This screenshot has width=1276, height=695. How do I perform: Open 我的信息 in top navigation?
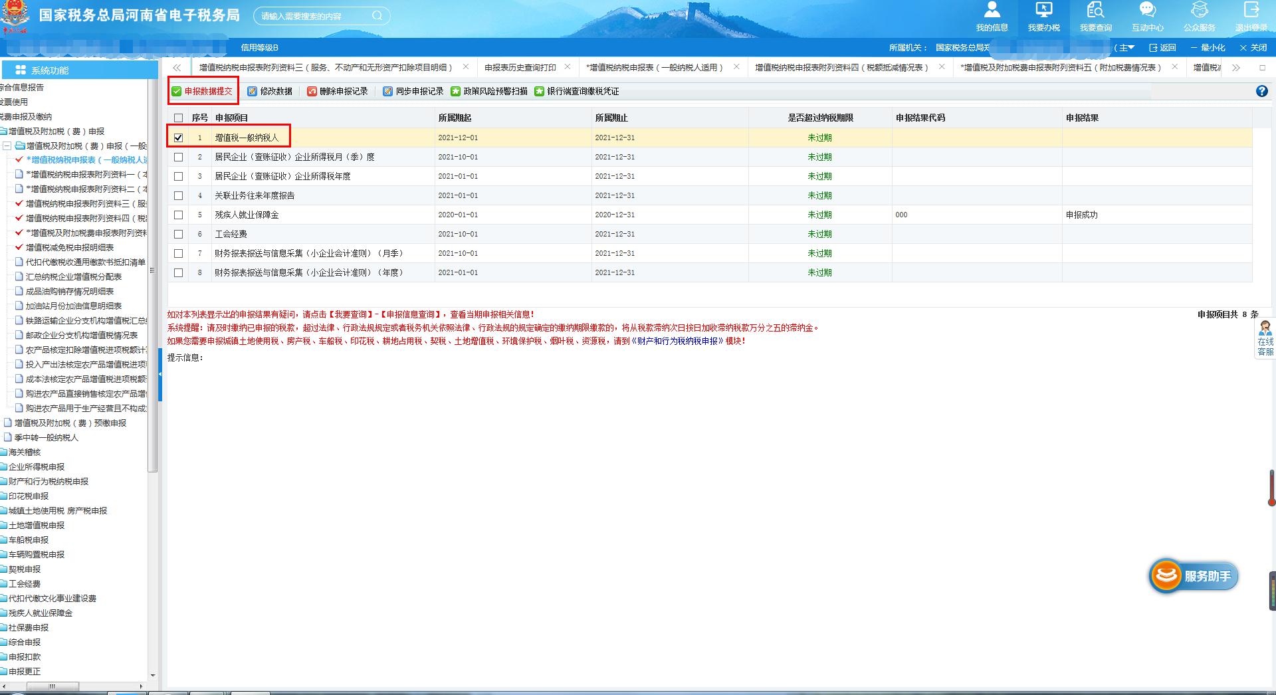click(x=992, y=16)
